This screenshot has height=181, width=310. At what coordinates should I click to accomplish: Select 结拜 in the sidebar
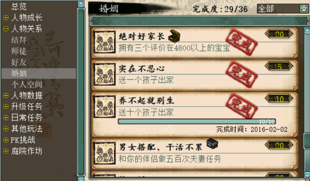19,40
